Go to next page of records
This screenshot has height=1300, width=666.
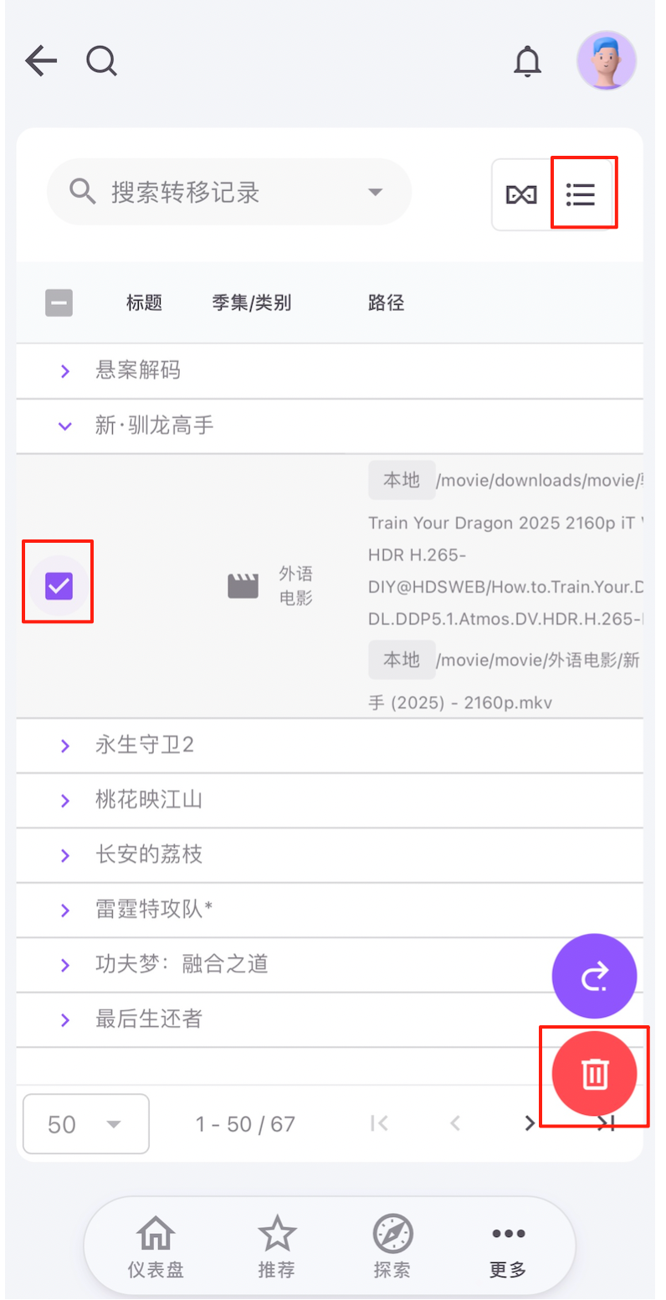529,1123
